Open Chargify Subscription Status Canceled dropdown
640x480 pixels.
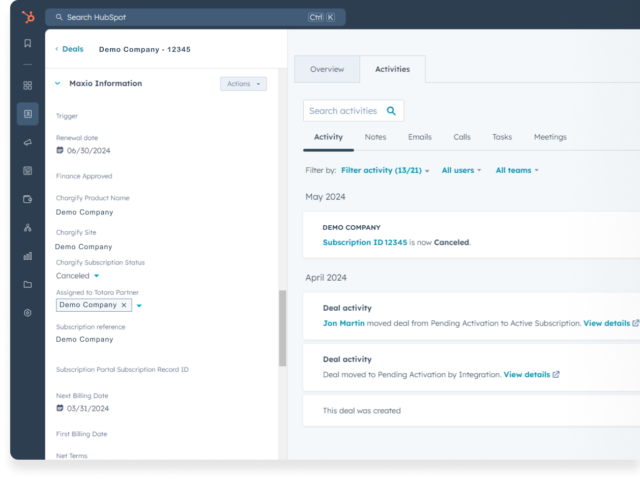click(x=78, y=276)
